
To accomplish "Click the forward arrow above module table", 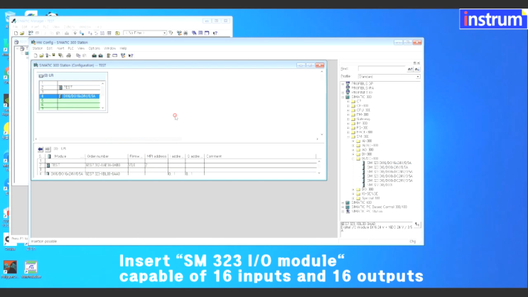I will [x=48, y=149].
